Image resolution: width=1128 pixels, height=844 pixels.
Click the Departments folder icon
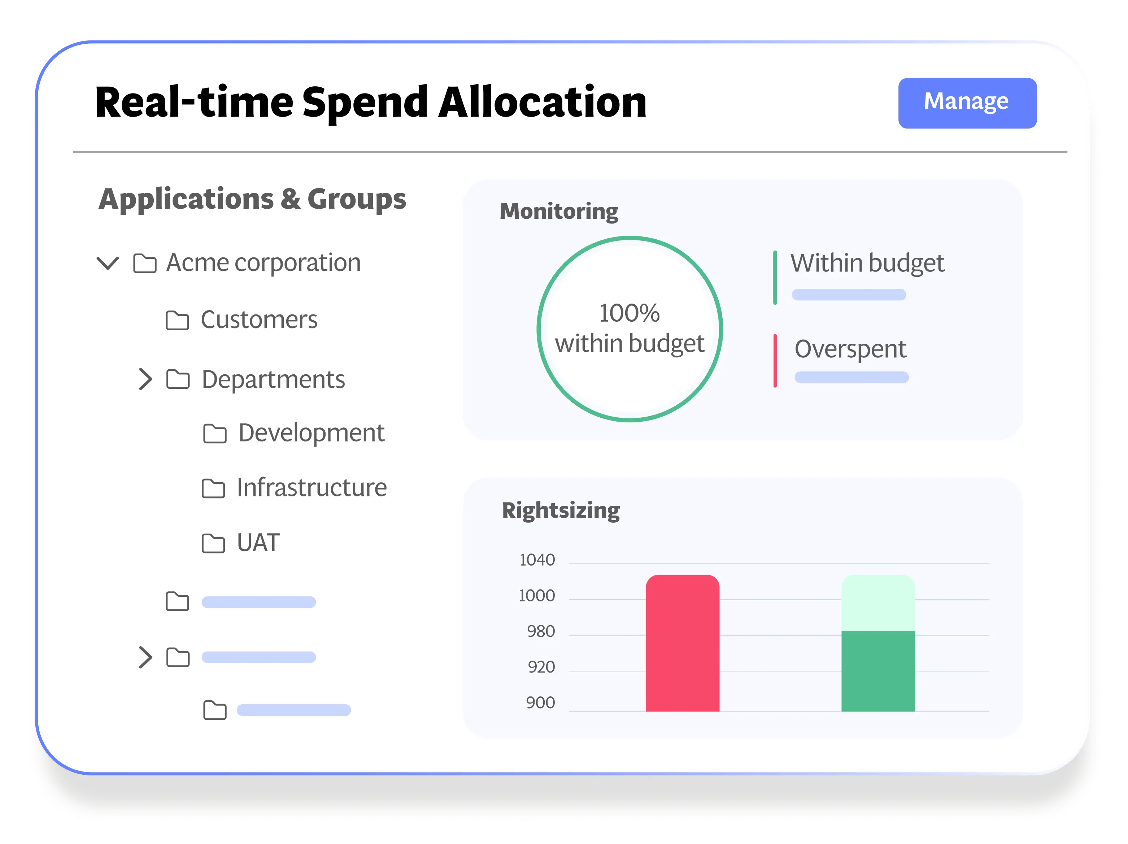pos(178,379)
